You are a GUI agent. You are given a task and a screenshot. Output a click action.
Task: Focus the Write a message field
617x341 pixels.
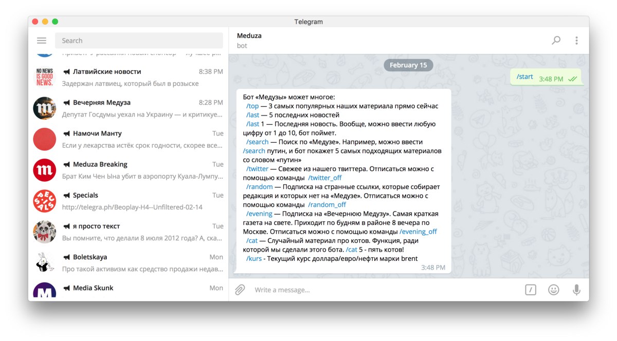(x=386, y=290)
